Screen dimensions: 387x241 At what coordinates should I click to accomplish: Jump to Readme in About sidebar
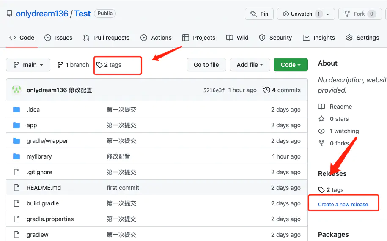pos(340,107)
